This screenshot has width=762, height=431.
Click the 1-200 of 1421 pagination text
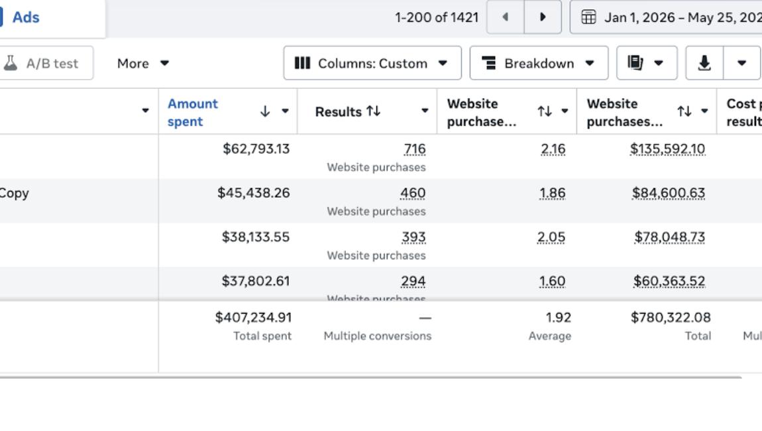(437, 17)
